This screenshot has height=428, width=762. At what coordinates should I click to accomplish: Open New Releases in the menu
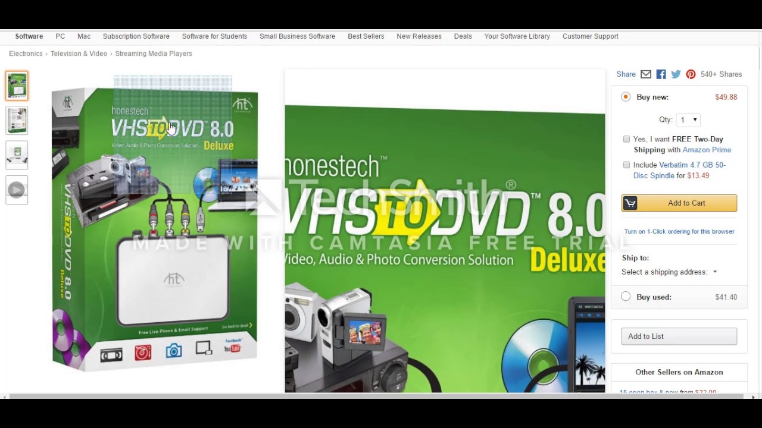tap(419, 36)
